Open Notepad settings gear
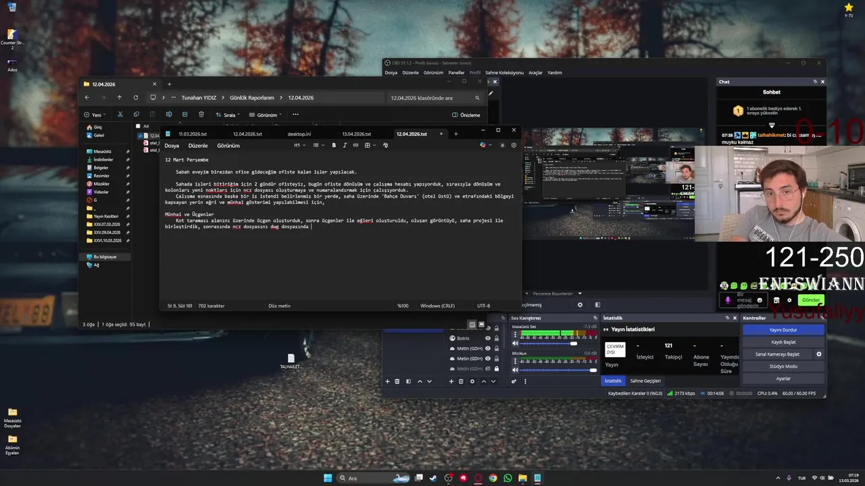Viewport: 865px width, 486px height. click(514, 145)
